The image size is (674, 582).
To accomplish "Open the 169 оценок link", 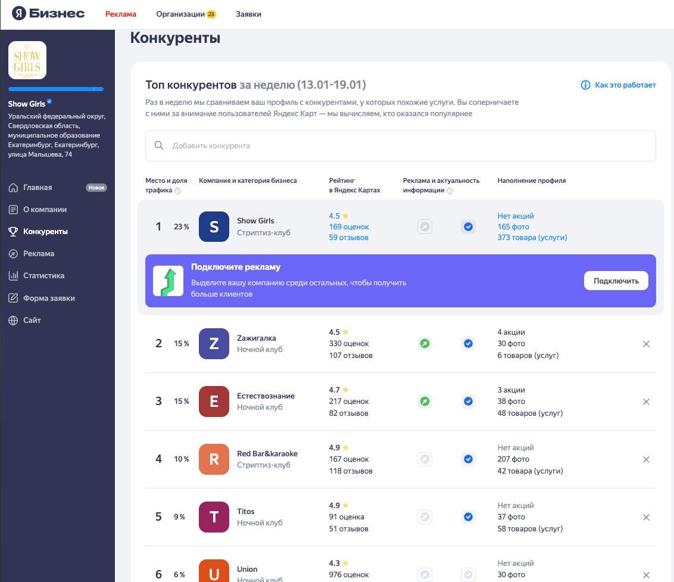I will tap(348, 227).
